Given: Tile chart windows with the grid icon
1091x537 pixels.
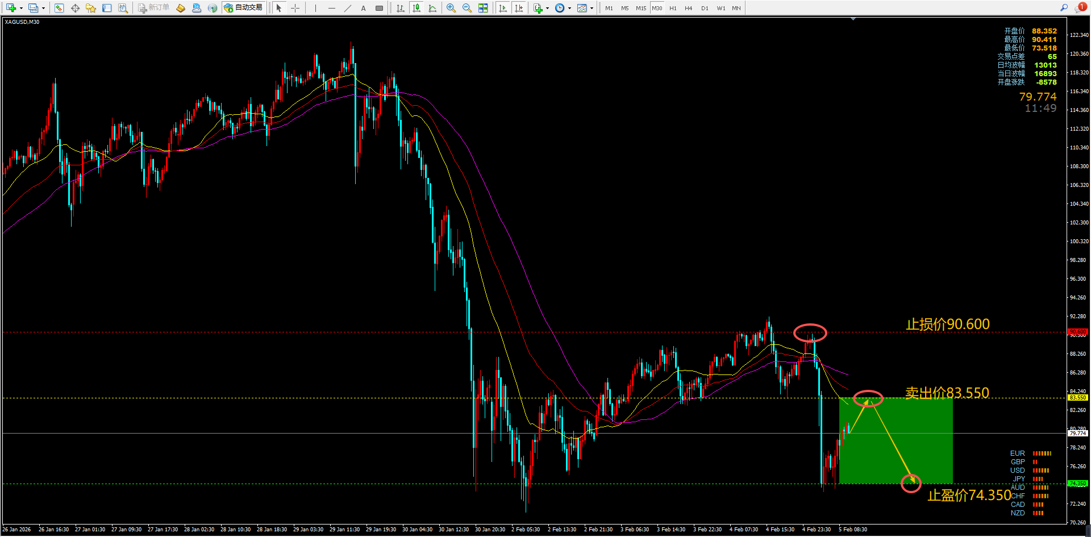Looking at the screenshot, I should coord(483,8).
